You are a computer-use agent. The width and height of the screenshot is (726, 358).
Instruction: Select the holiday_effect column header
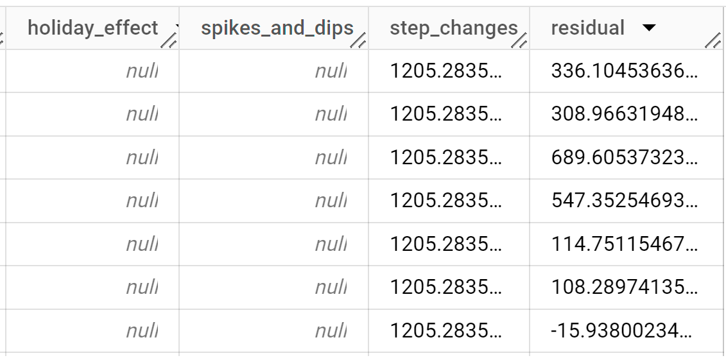tap(92, 28)
